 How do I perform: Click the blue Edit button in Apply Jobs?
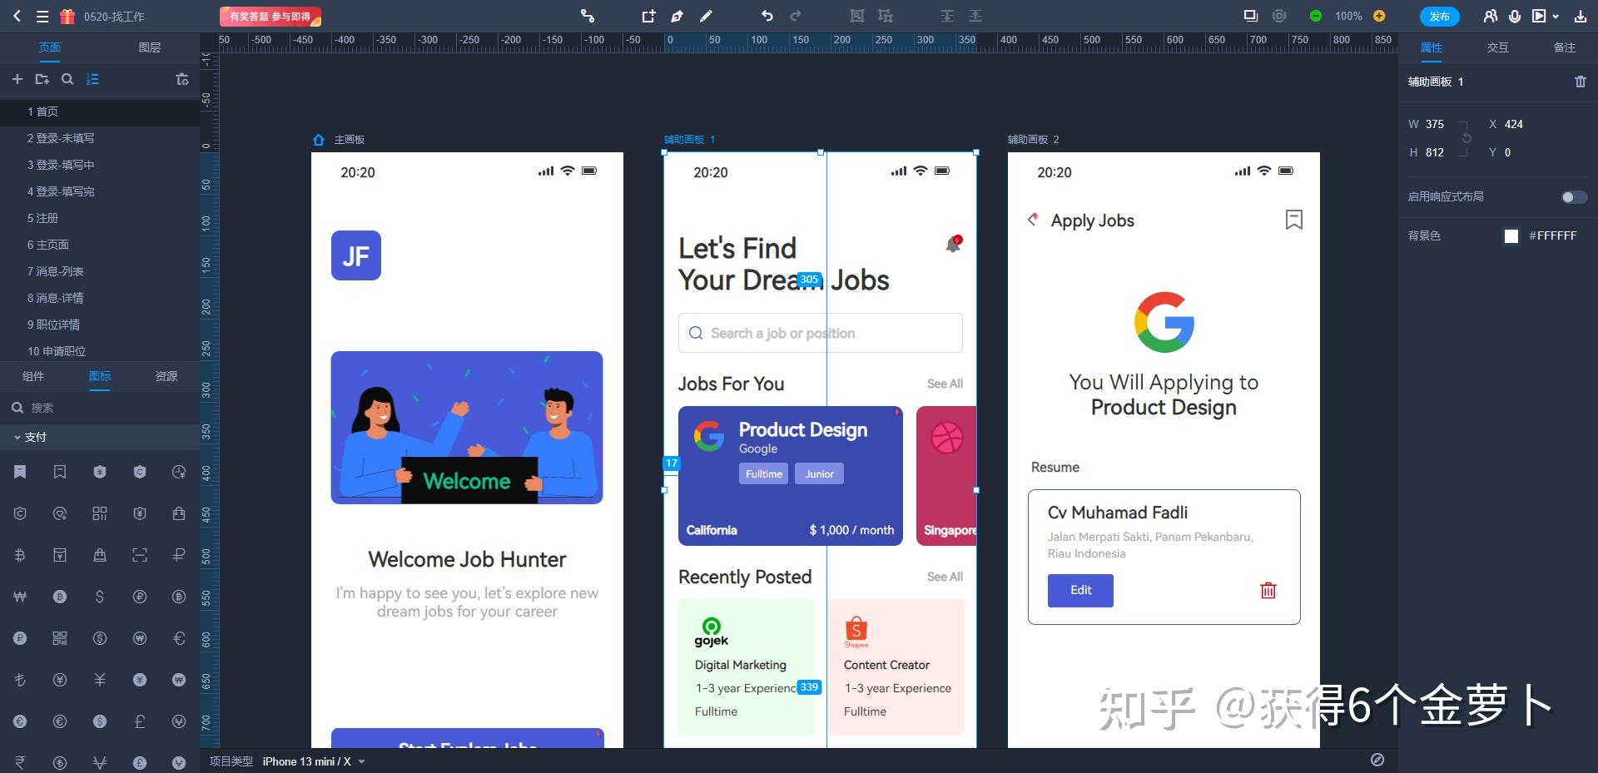pos(1080,591)
